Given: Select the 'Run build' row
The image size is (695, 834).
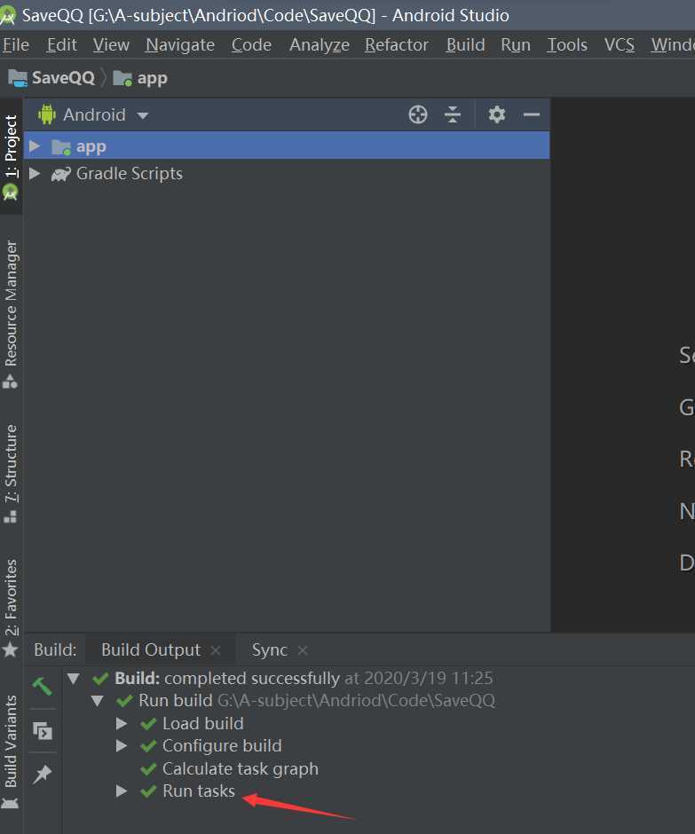Looking at the screenshot, I should 317,701.
